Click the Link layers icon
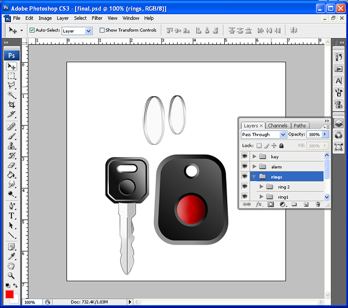 (x=246, y=204)
